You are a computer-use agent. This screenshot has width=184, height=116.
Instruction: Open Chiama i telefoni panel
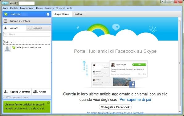(x=27, y=21)
